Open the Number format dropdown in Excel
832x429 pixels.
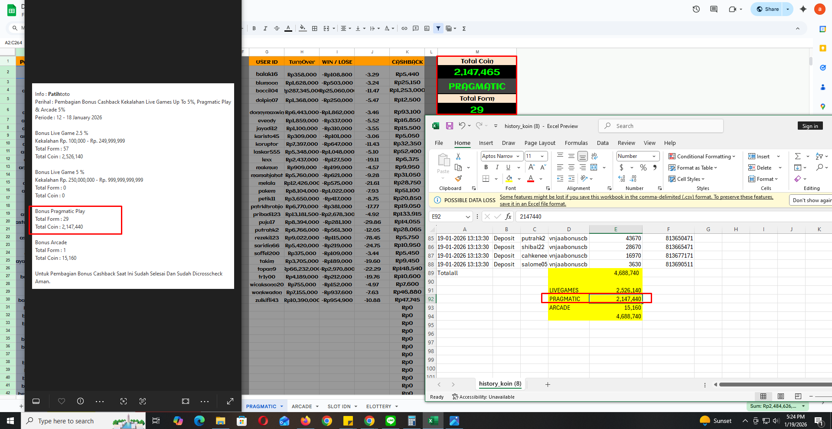[x=654, y=156]
